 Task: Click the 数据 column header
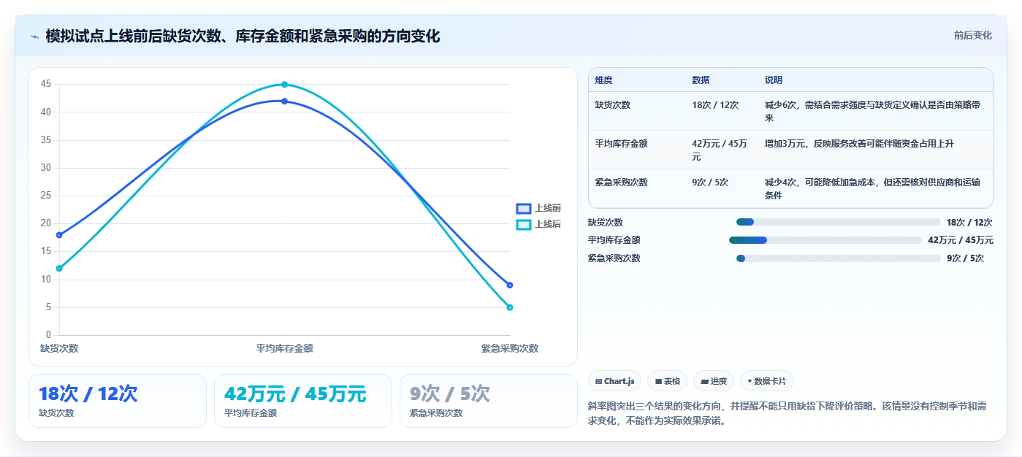click(x=722, y=80)
